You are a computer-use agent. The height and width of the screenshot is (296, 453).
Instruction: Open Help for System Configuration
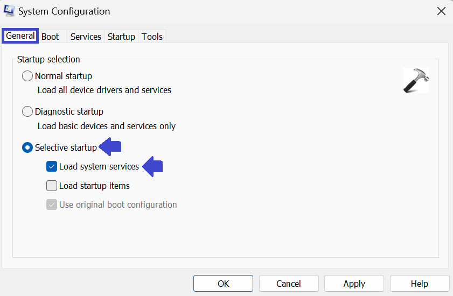tap(419, 284)
